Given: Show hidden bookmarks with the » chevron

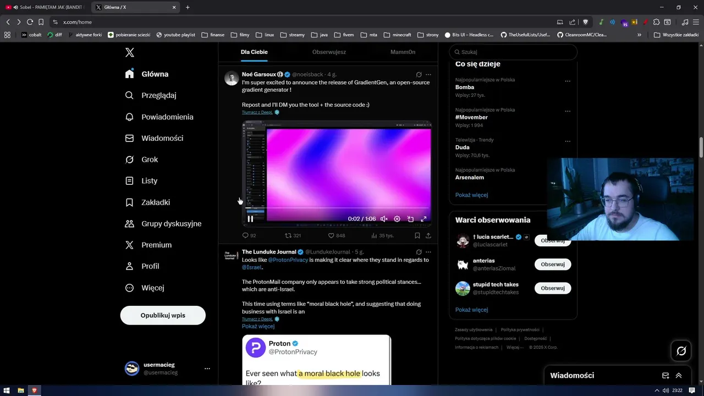Looking at the screenshot, I should (639, 35).
